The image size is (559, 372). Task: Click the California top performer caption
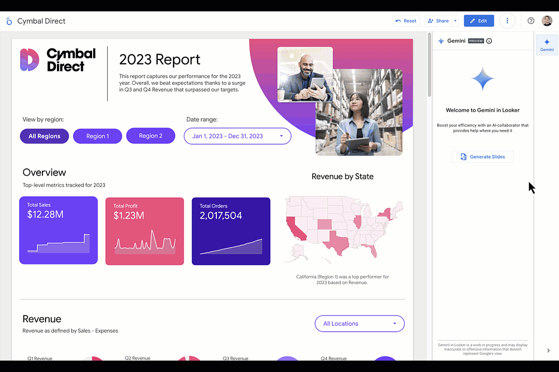coord(342,280)
